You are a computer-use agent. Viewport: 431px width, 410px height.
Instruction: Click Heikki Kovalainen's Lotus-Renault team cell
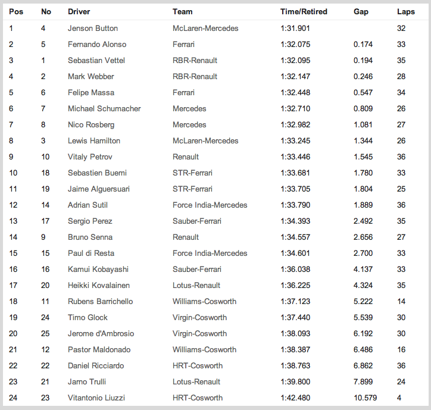[x=196, y=285]
